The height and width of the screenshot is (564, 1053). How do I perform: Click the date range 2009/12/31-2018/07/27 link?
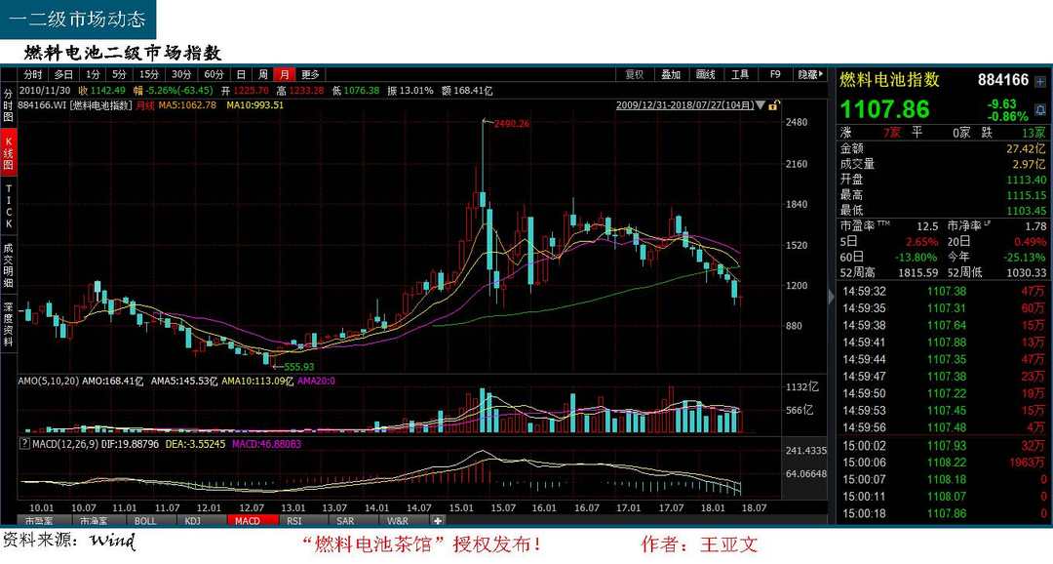[x=685, y=105]
